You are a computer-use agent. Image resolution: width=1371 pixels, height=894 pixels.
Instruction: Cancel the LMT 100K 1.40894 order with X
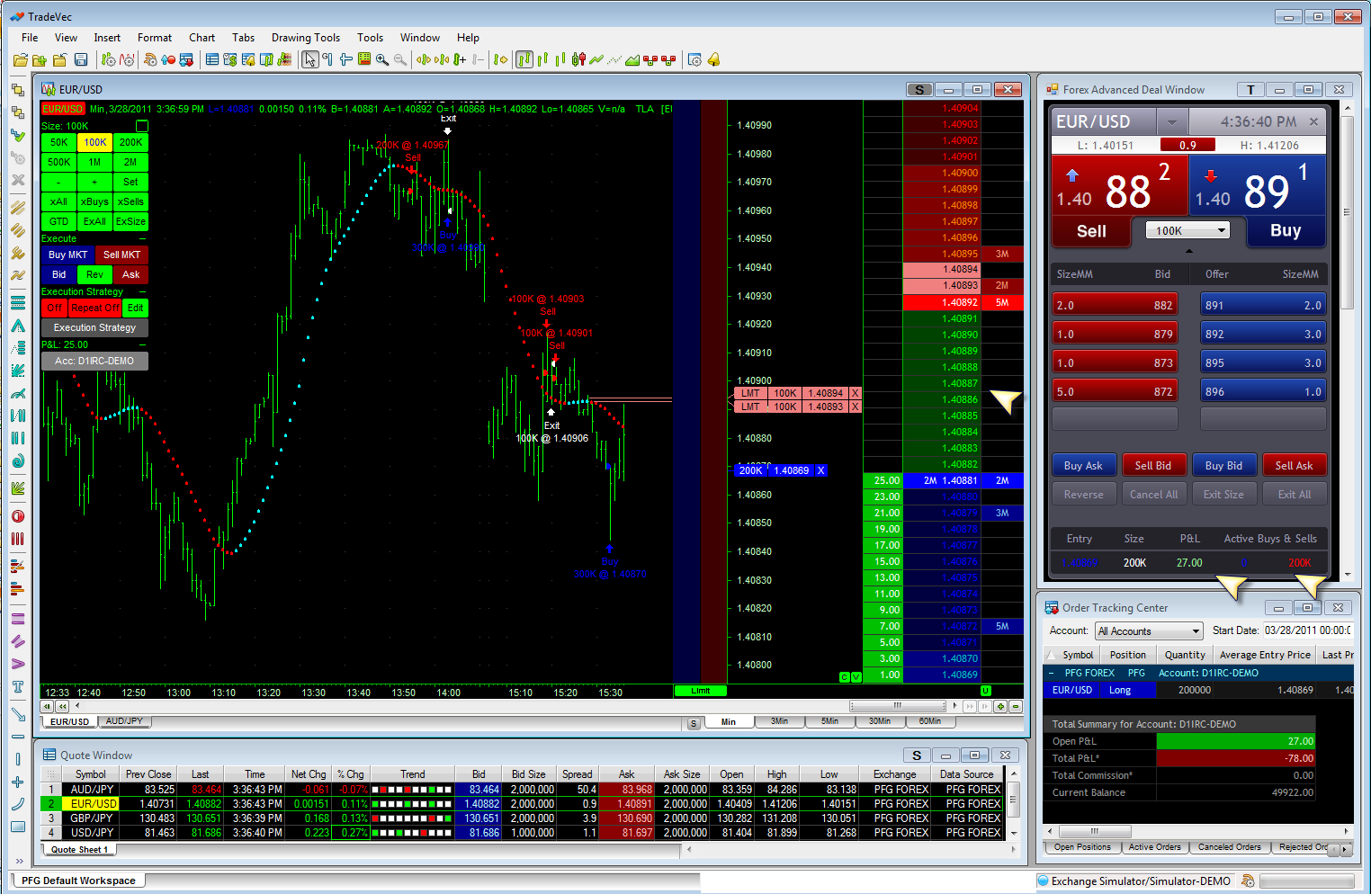point(856,393)
